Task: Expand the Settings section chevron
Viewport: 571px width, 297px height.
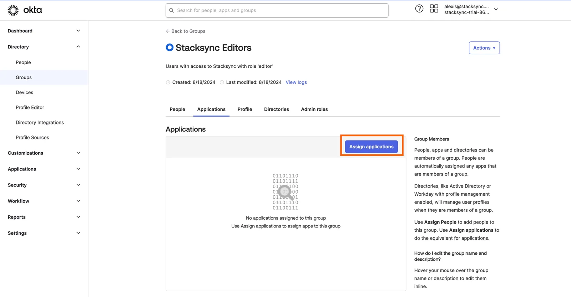Action: [x=78, y=233]
